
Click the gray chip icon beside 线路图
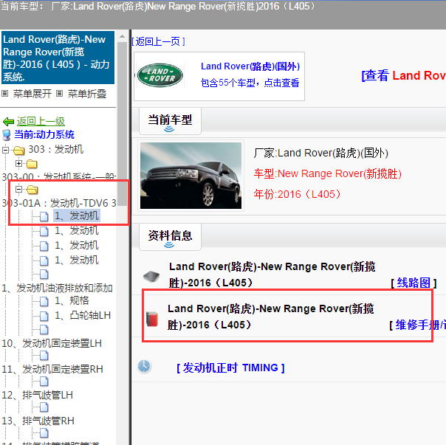(x=151, y=276)
